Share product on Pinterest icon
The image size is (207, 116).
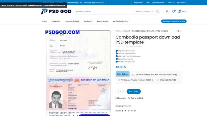pos(129,111)
